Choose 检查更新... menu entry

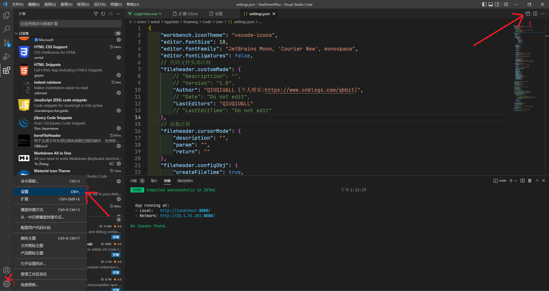(x=50, y=285)
